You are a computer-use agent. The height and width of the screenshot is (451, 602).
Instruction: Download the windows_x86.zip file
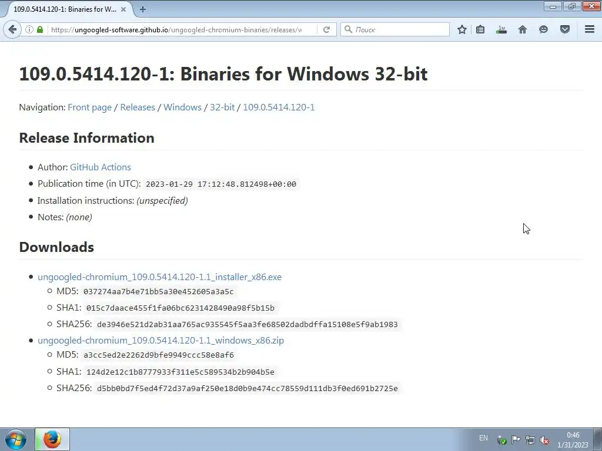[x=160, y=341]
